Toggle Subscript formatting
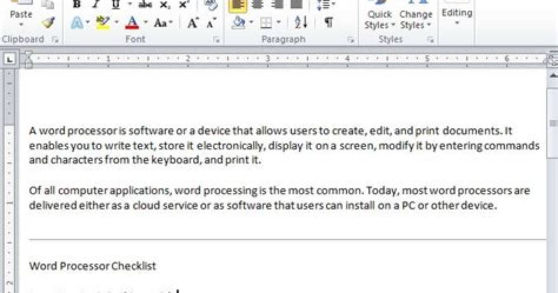558x293 pixels. coord(164,4)
